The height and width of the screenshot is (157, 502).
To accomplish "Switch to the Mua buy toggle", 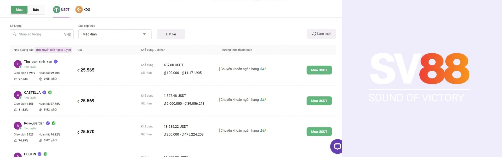I will (19, 10).
